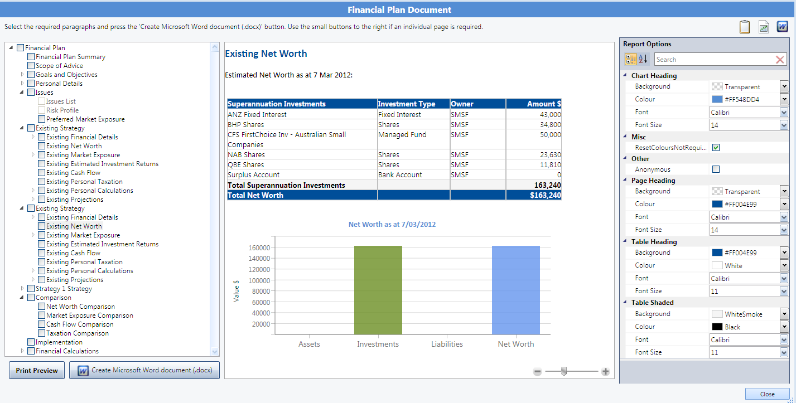Open the Chart Heading Background dropdown

tap(784, 86)
